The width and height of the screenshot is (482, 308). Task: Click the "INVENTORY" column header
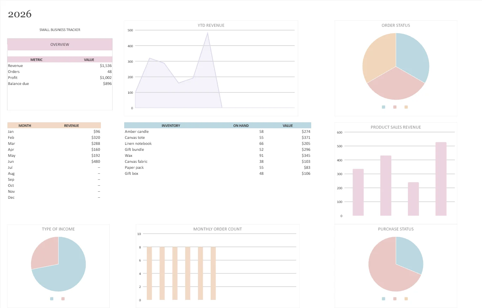(171, 125)
